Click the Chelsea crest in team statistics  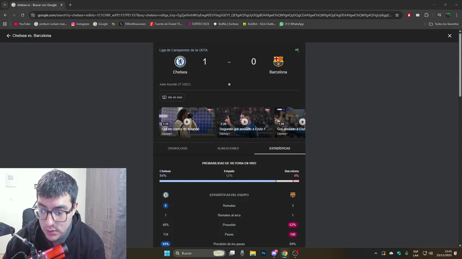(x=166, y=195)
